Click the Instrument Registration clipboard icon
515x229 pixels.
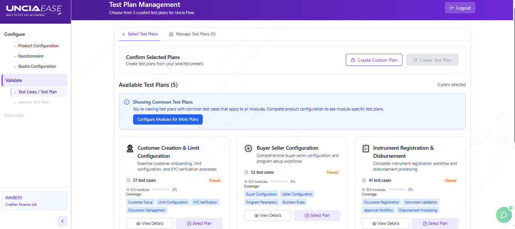click(x=366, y=148)
